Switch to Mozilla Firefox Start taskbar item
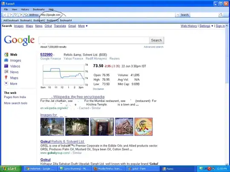This screenshot has width=230, height=172. pos(108,169)
